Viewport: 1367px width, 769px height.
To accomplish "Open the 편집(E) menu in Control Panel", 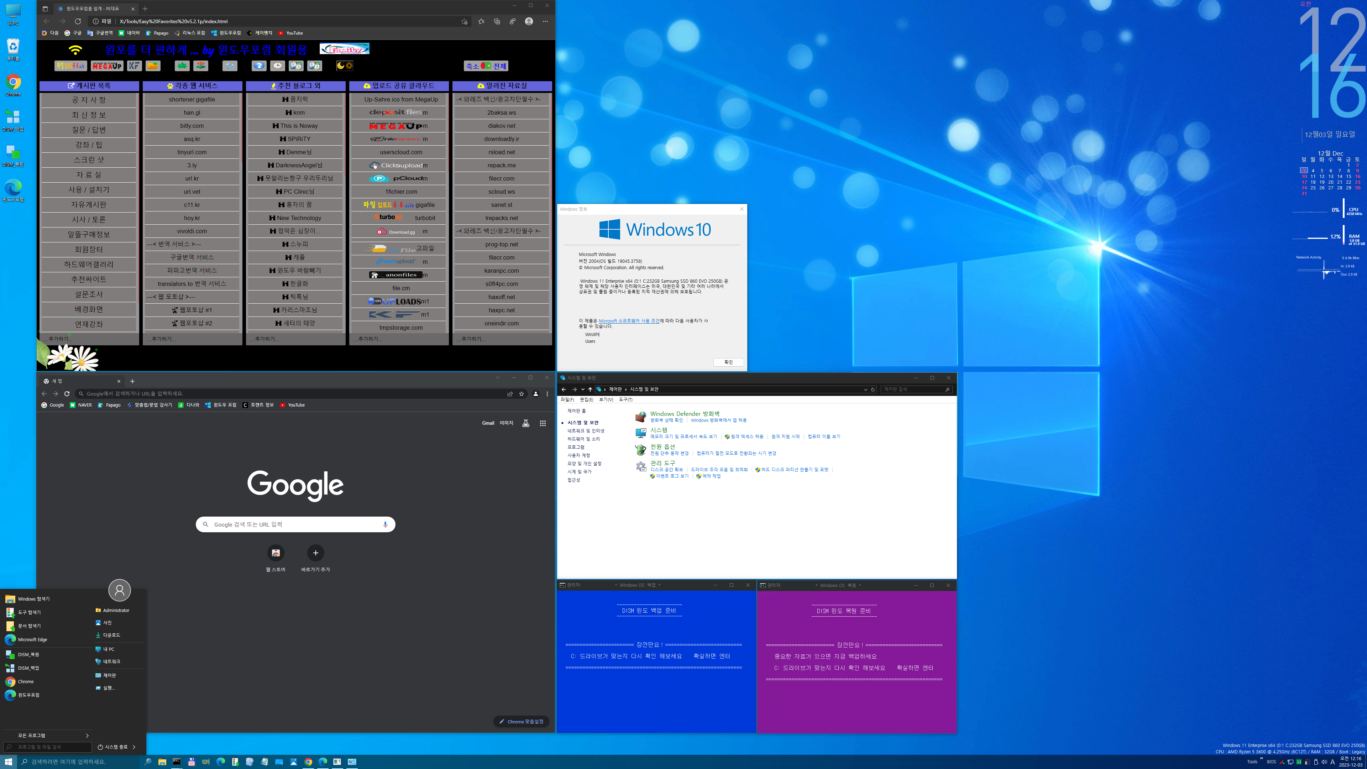I will [586, 399].
